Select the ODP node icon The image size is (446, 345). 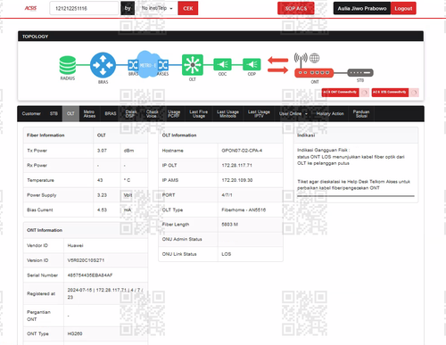click(252, 64)
